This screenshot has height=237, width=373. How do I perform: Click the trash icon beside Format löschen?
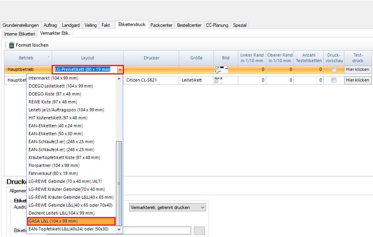click(x=11, y=45)
